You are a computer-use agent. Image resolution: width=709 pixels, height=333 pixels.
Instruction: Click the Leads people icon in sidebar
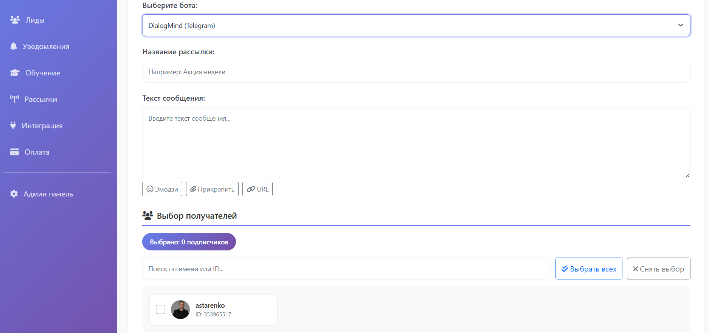[x=15, y=20]
